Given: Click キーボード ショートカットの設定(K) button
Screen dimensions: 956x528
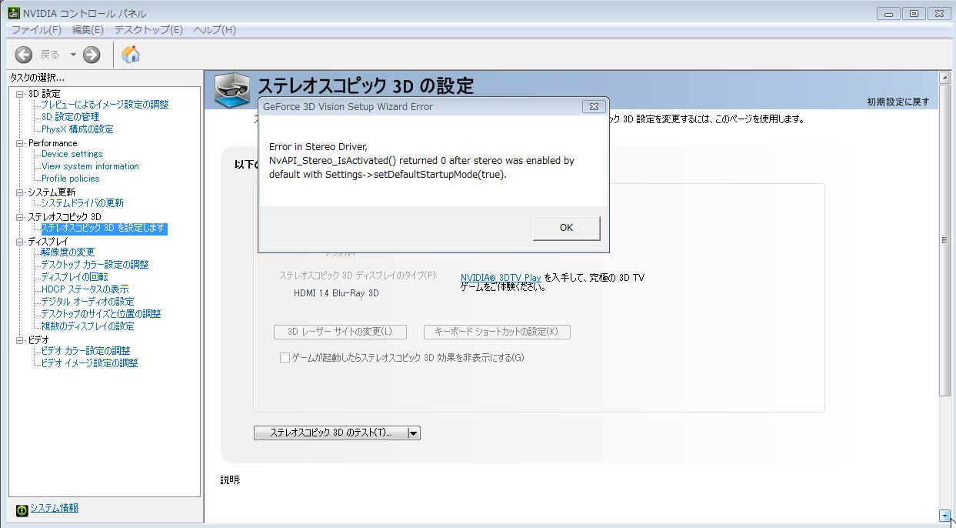Looking at the screenshot, I should (497, 332).
